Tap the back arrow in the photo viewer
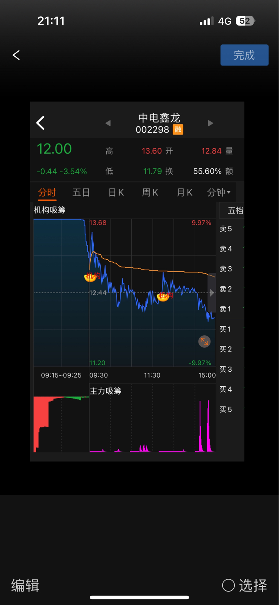 pyautogui.click(x=16, y=55)
